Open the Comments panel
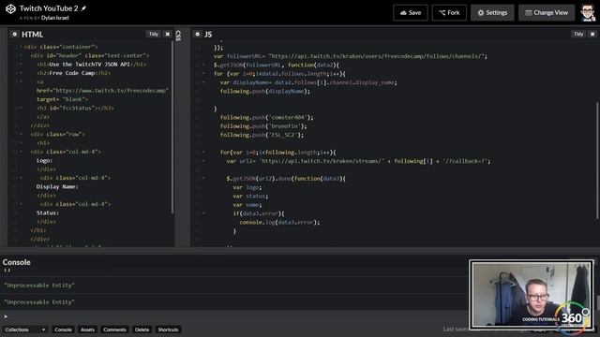The image size is (600, 337). tap(114, 330)
